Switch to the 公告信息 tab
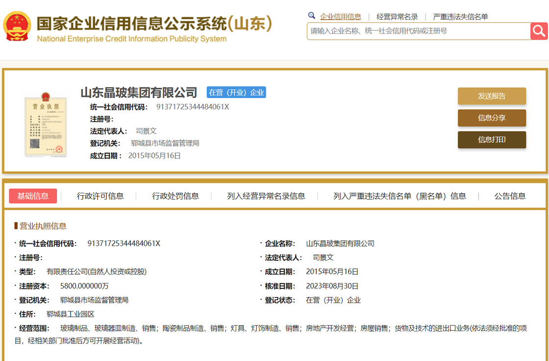 pyautogui.click(x=510, y=196)
